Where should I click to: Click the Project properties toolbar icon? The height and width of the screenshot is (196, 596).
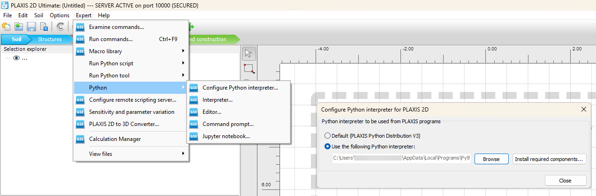coord(44,27)
